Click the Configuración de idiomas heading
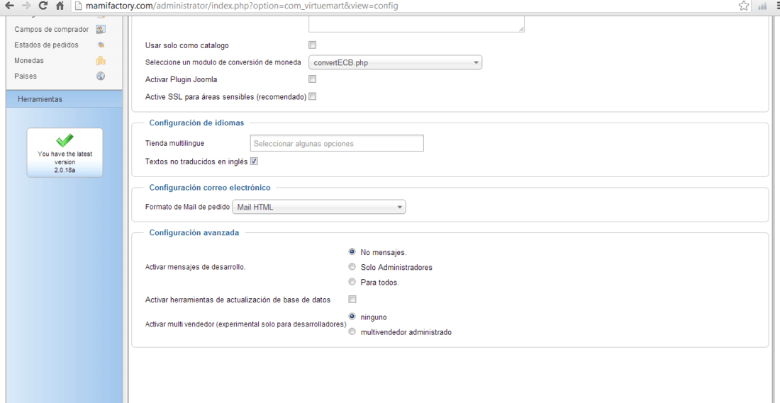The height and width of the screenshot is (403, 780). point(196,123)
